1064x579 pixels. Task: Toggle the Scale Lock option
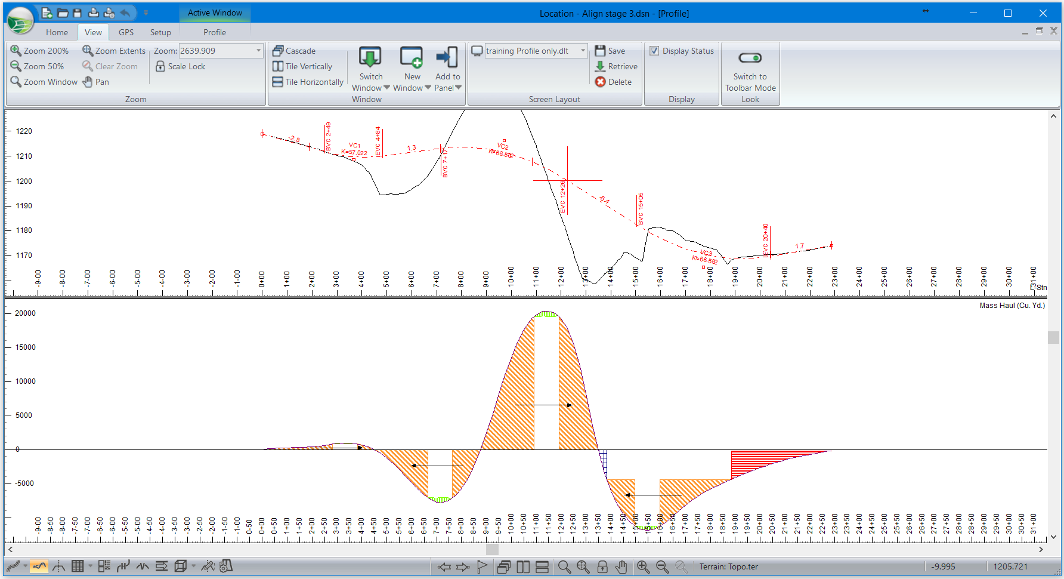click(180, 66)
